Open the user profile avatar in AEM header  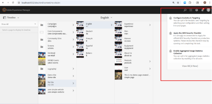click(x=208, y=10)
